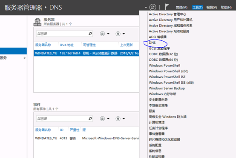Sort servers by 上次更新 column

127,45
